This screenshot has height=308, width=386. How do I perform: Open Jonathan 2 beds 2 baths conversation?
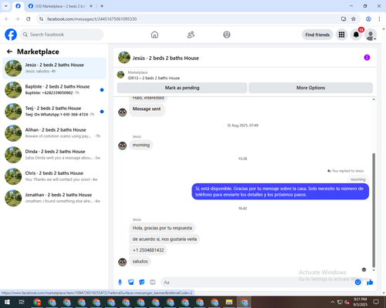coord(54,198)
